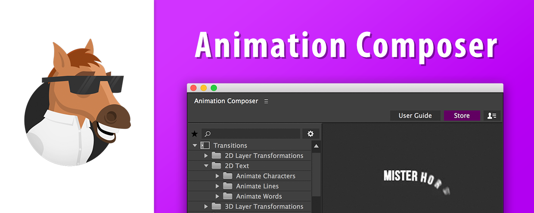Select the Animate Lines row
Image resolution: width=534 pixels, height=213 pixels.
[x=250, y=186]
